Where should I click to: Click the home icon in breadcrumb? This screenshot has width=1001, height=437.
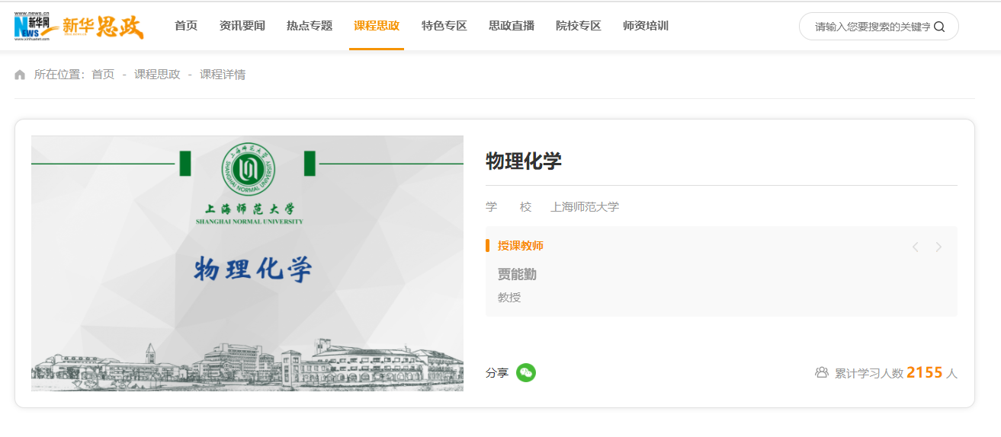click(20, 75)
